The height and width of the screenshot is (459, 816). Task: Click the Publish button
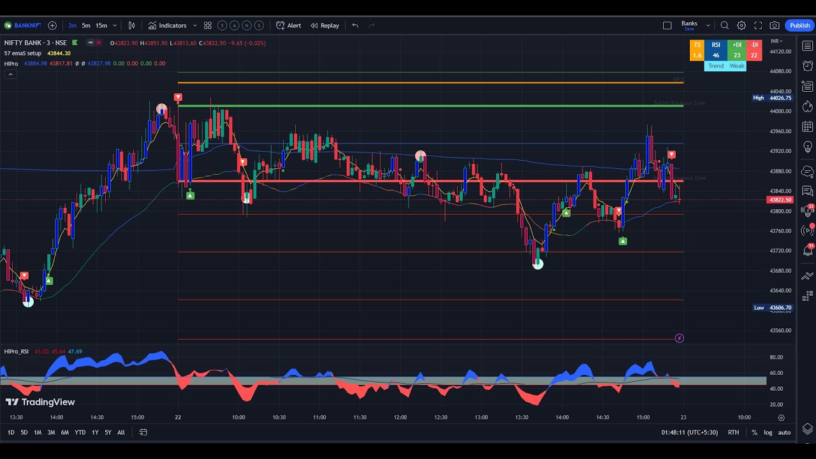799,25
